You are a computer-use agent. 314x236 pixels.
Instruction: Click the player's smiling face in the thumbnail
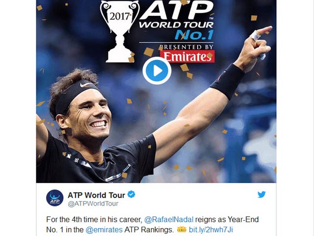click(91, 117)
